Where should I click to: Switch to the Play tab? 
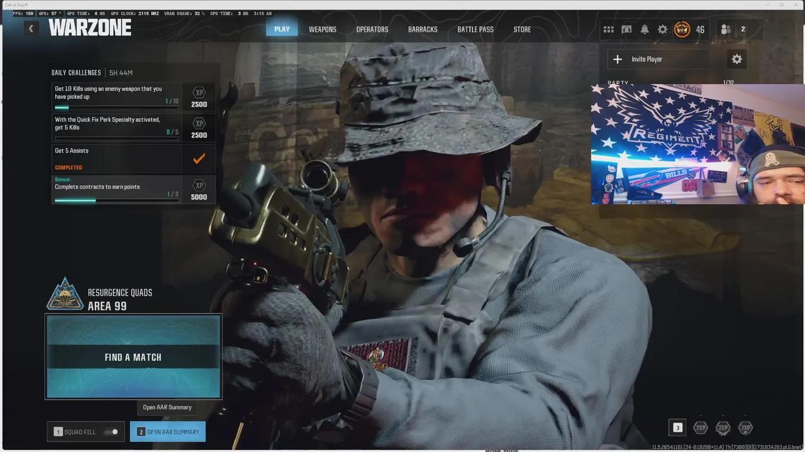[282, 30]
